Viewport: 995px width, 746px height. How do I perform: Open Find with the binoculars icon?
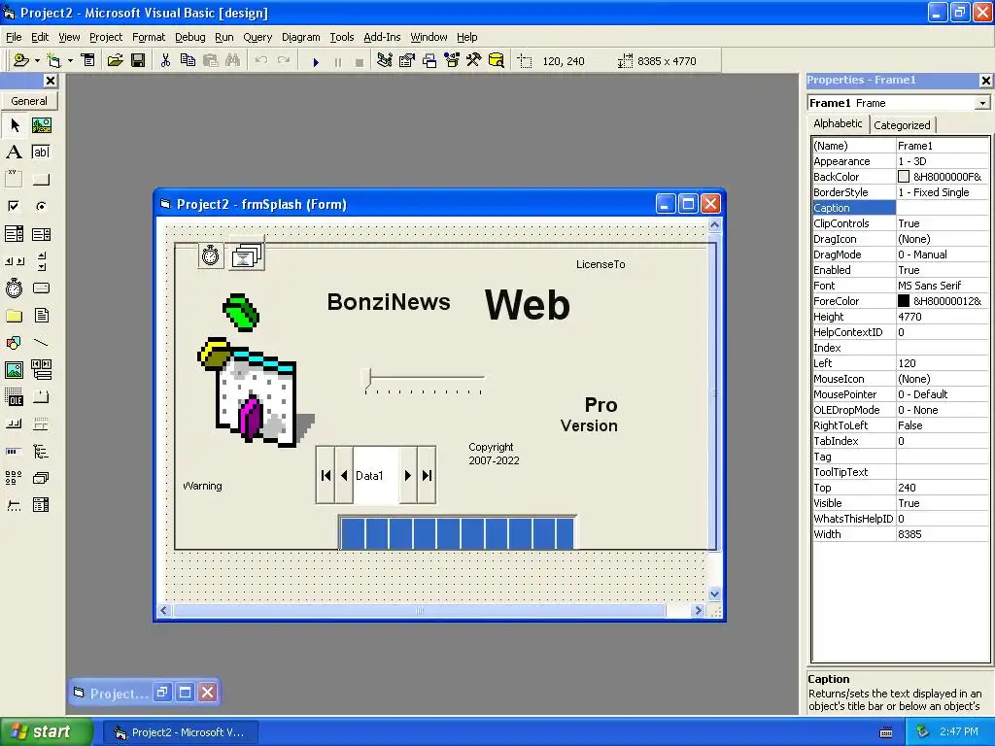tap(233, 60)
